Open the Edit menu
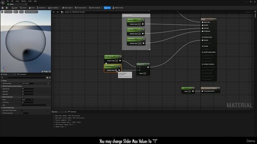This screenshot has height=144, width=257. tap(12, 1)
